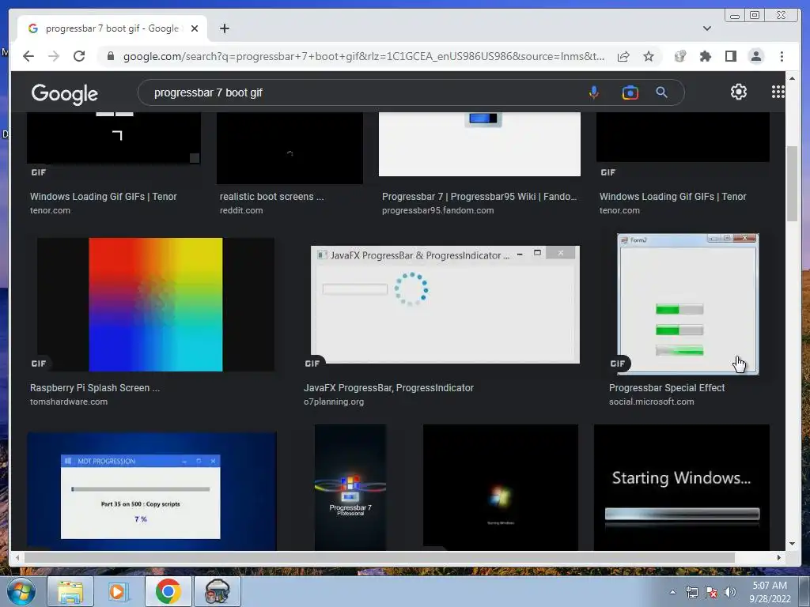The width and height of the screenshot is (810, 607).
Task: Open the Raspberry Pi Splash Screen result
Action: pos(95,387)
